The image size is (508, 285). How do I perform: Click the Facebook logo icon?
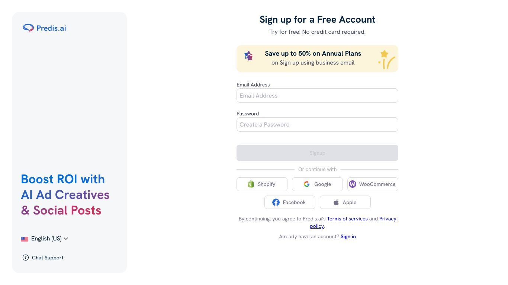(276, 202)
